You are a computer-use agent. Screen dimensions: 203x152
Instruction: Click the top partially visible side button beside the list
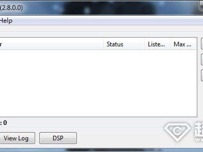[x=202, y=44]
